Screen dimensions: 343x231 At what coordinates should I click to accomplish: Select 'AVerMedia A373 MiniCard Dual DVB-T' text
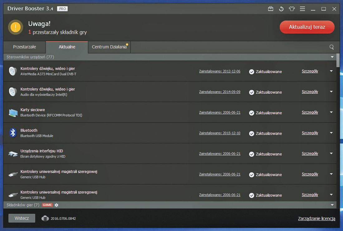coord(48,74)
